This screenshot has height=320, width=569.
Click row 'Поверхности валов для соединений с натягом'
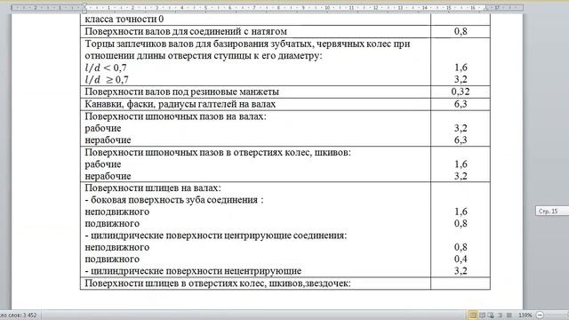click(x=255, y=32)
